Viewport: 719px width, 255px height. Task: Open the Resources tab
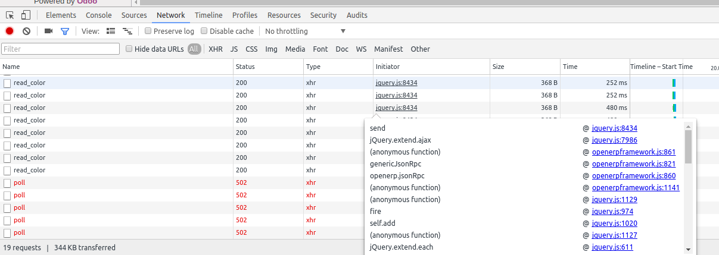(284, 15)
